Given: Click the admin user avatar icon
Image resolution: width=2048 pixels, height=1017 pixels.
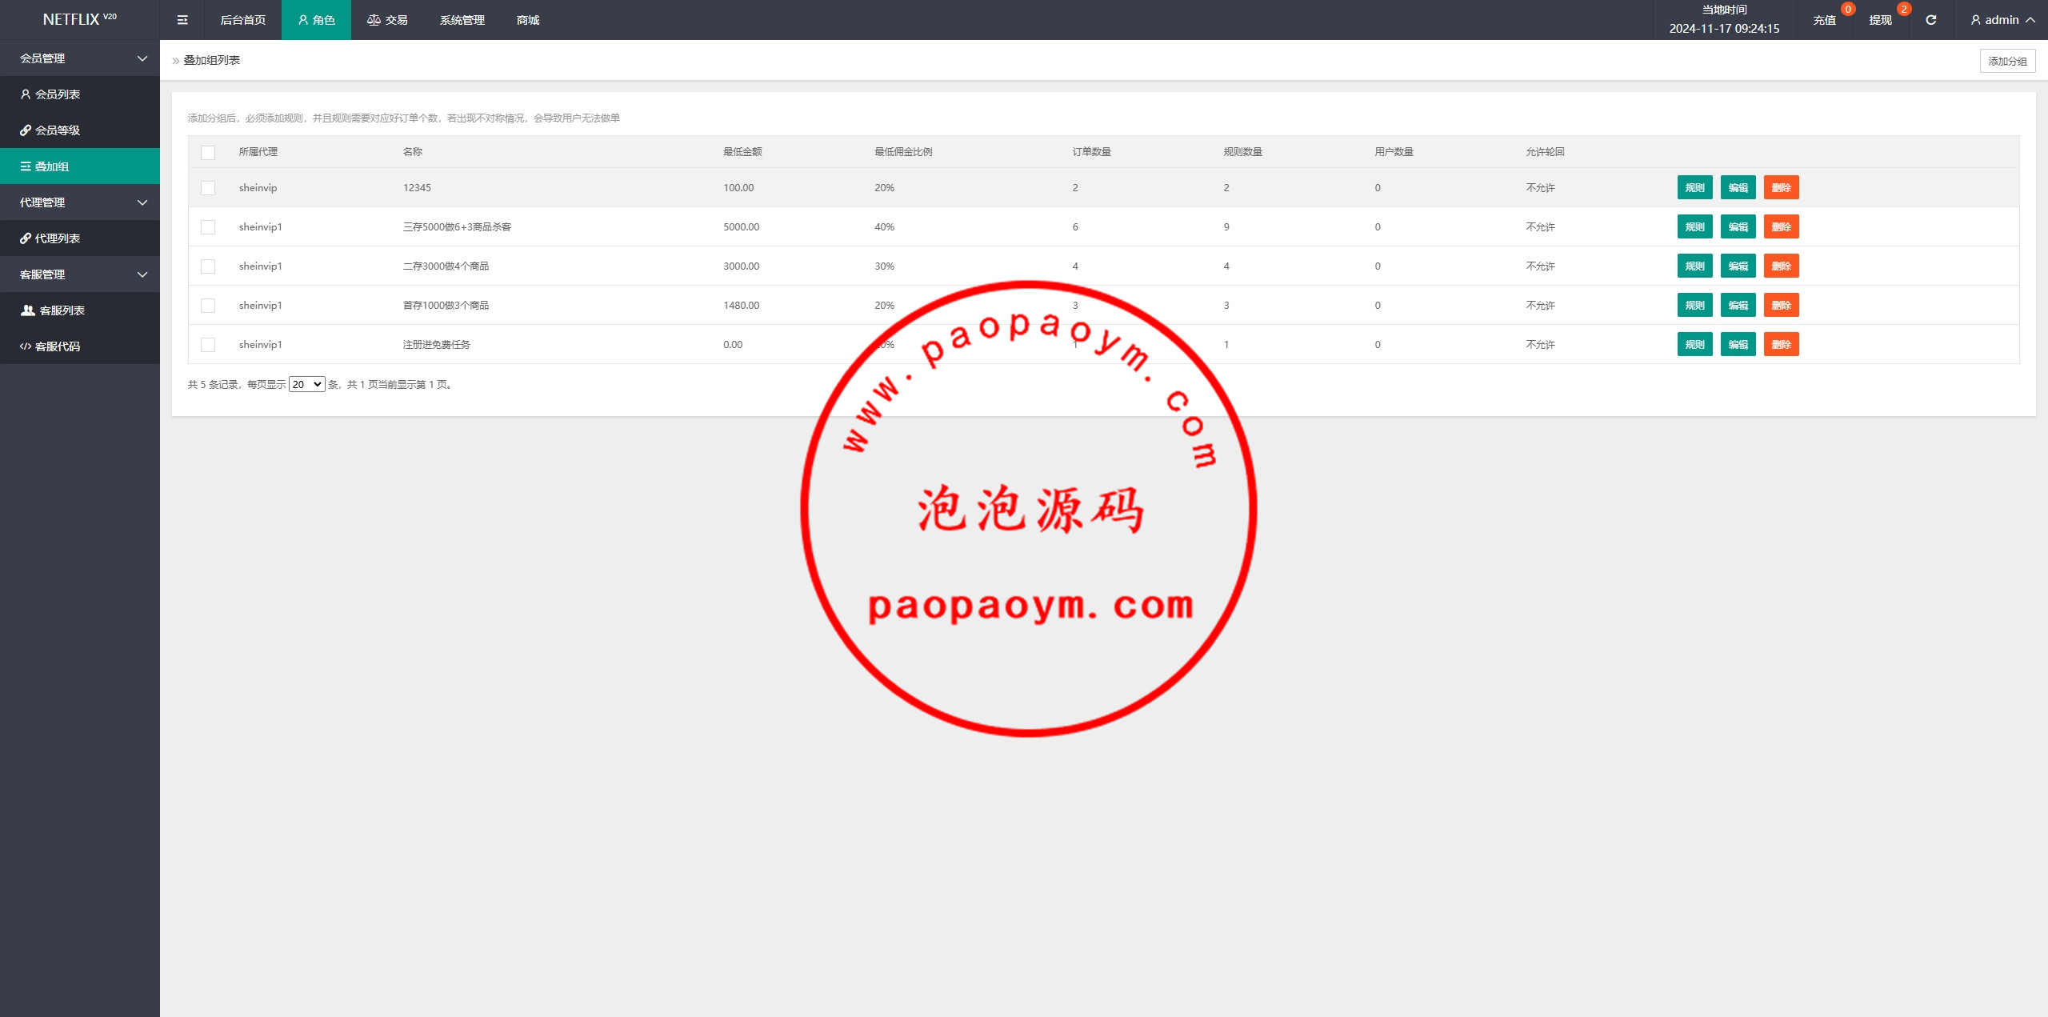Looking at the screenshot, I should (1976, 20).
